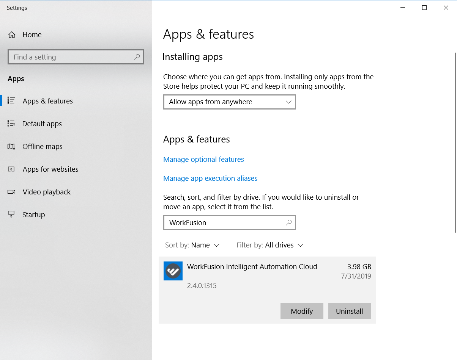457x360 pixels.
Task: Click the Offline maps sidebar icon
Action: 11,146
